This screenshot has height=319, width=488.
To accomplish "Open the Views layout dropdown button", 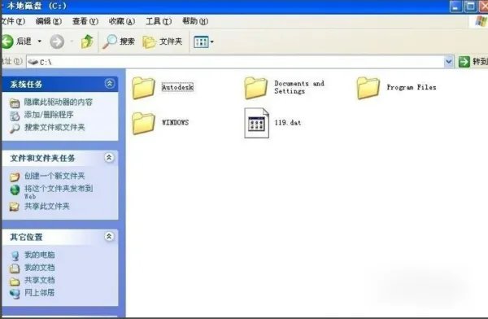I will point(203,42).
